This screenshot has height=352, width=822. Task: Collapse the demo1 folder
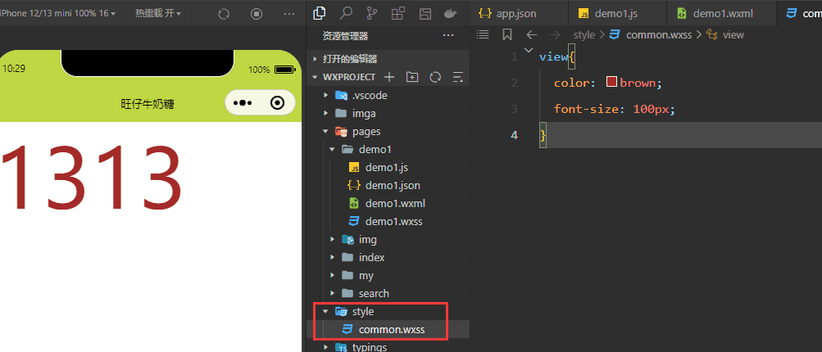coord(332,149)
